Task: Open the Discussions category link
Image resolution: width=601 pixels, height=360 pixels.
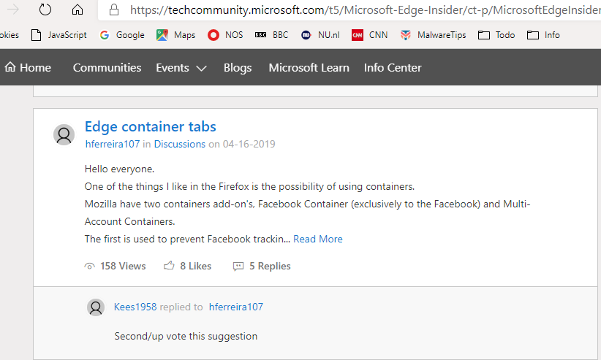Action: (x=180, y=144)
